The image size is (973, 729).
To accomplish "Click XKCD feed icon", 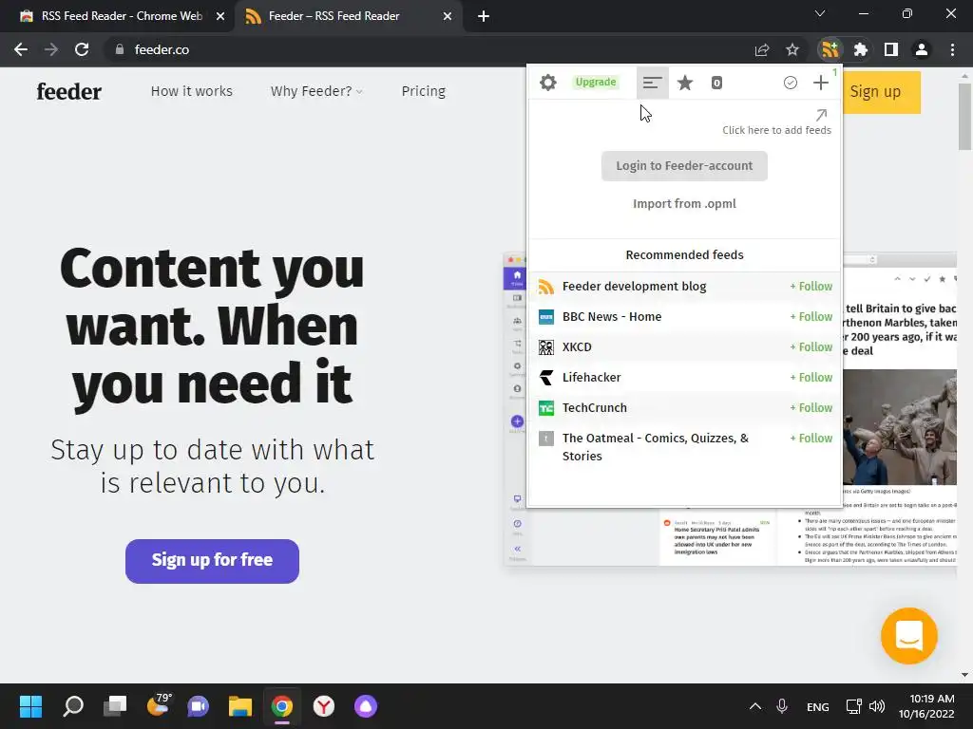I will pos(546,347).
